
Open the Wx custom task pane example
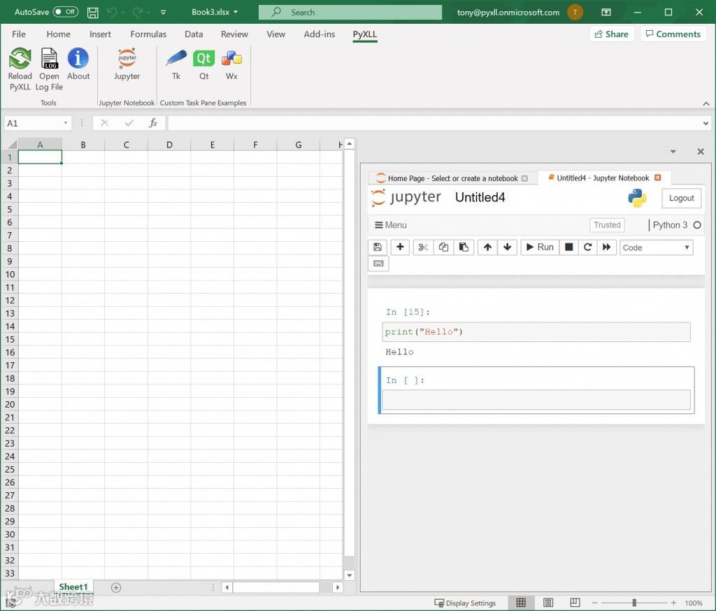[x=231, y=64]
